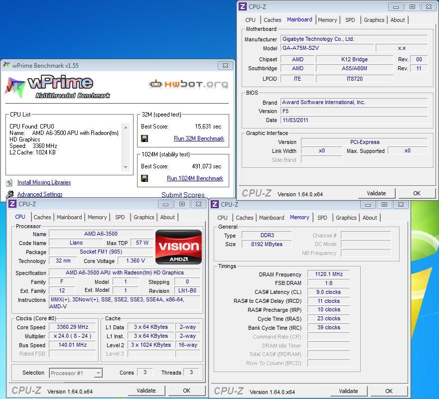Click the Multiplier value x 24.0

pos(73,336)
